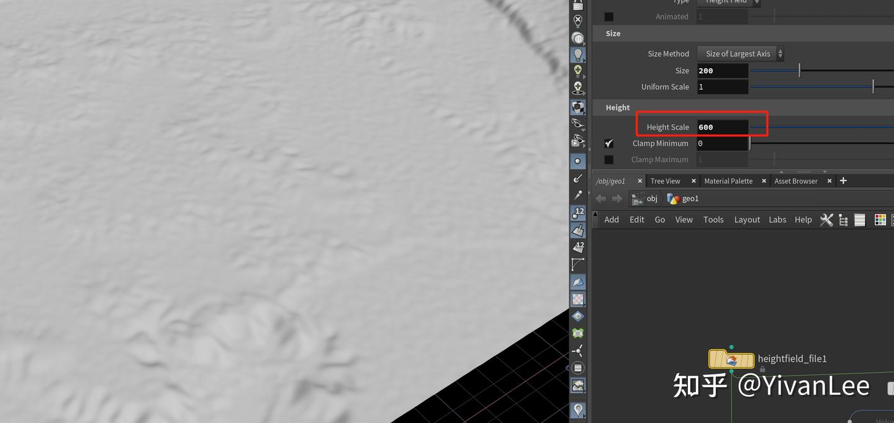Toggle point display in the viewport
Screen dimensions: 894x423
click(x=577, y=161)
